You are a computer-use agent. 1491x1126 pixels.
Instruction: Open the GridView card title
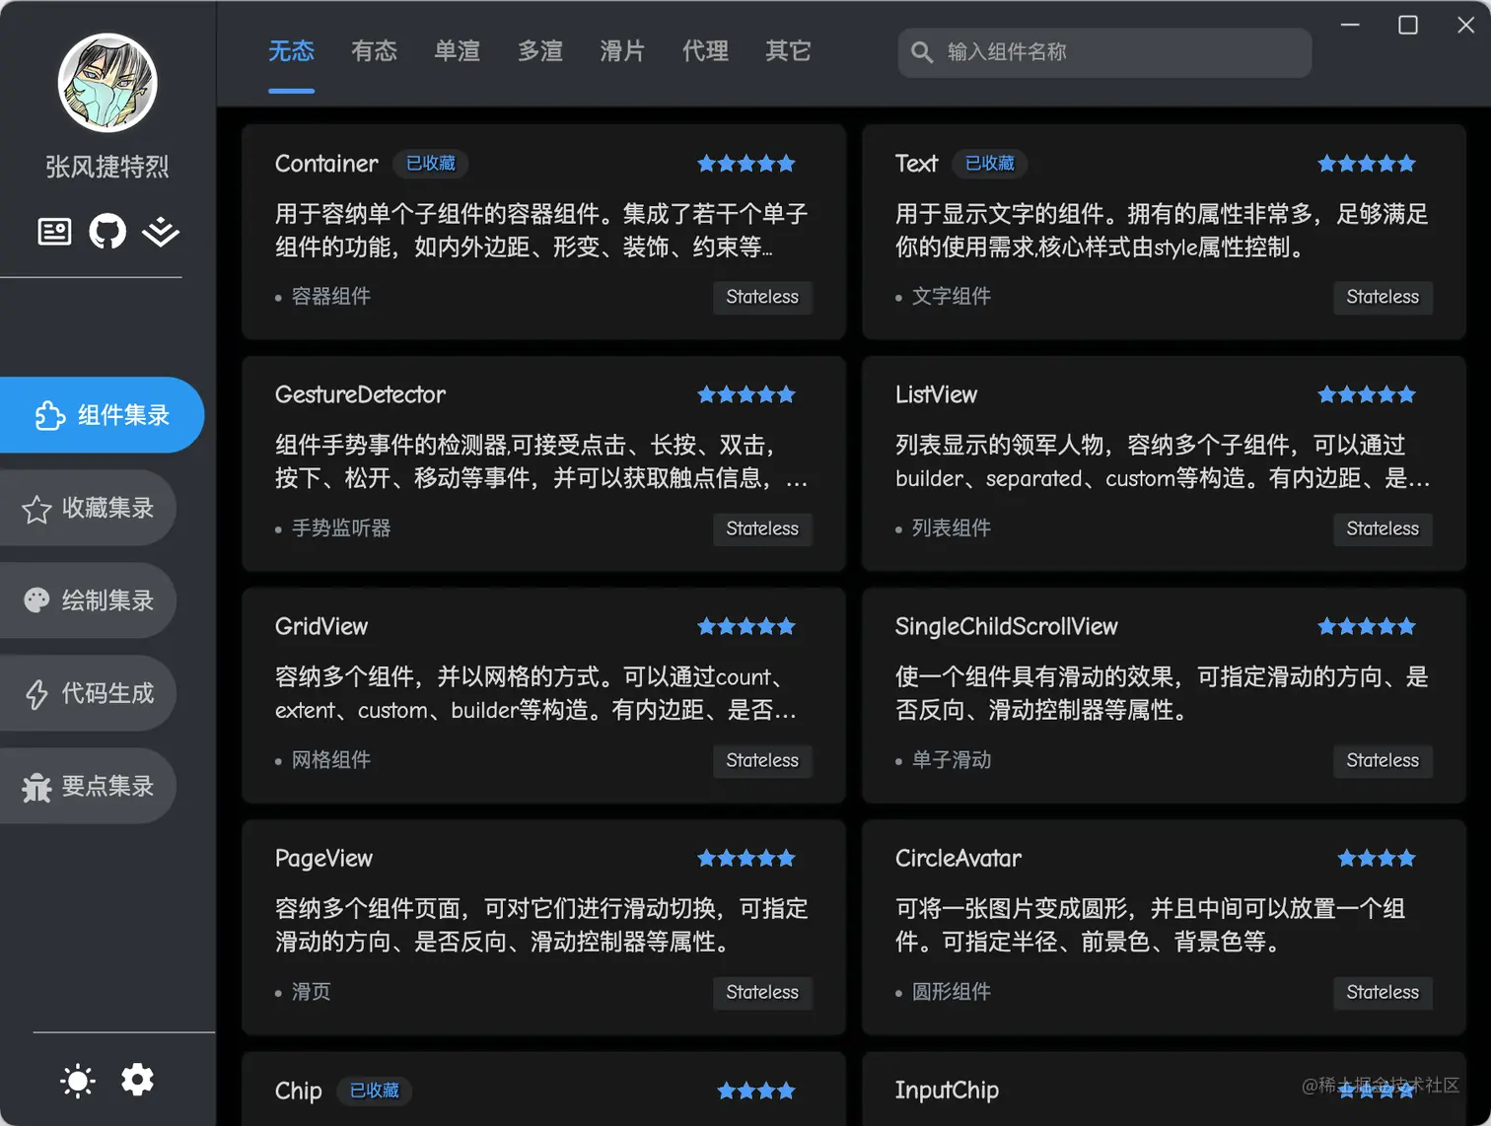(x=321, y=626)
